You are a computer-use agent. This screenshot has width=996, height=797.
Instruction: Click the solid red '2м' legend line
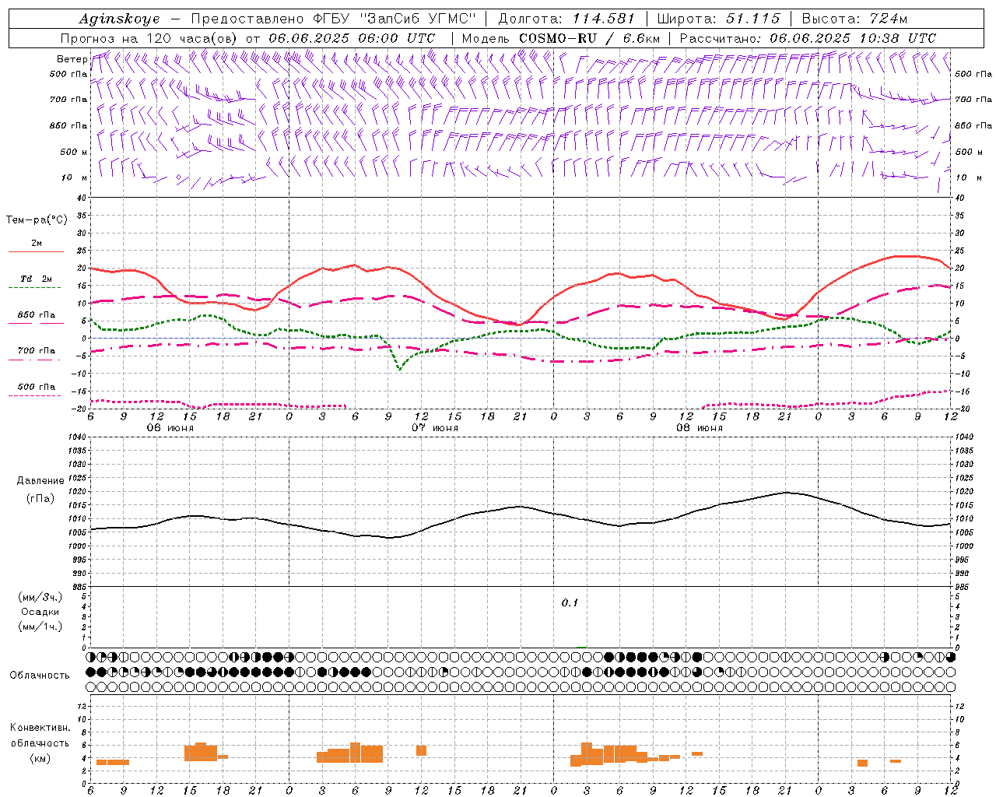coord(36,251)
